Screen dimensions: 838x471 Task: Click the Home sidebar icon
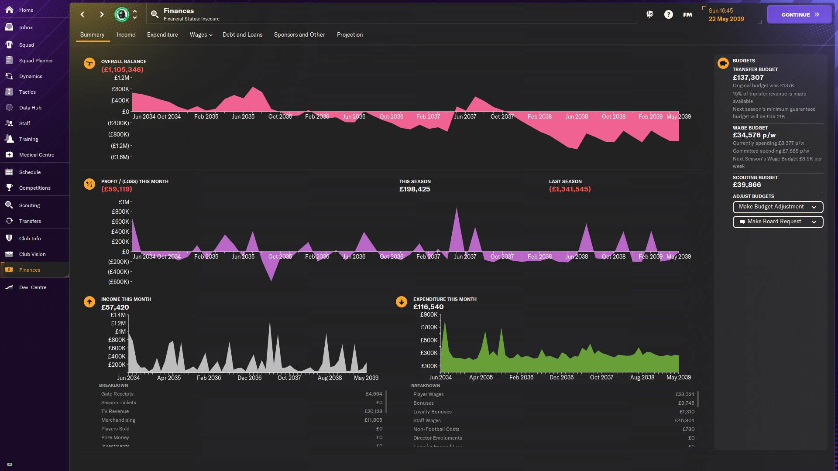[9, 10]
